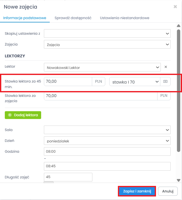The image size is (182, 200).
Task: Click the scrollbar up arrow
Action: [178, 26]
